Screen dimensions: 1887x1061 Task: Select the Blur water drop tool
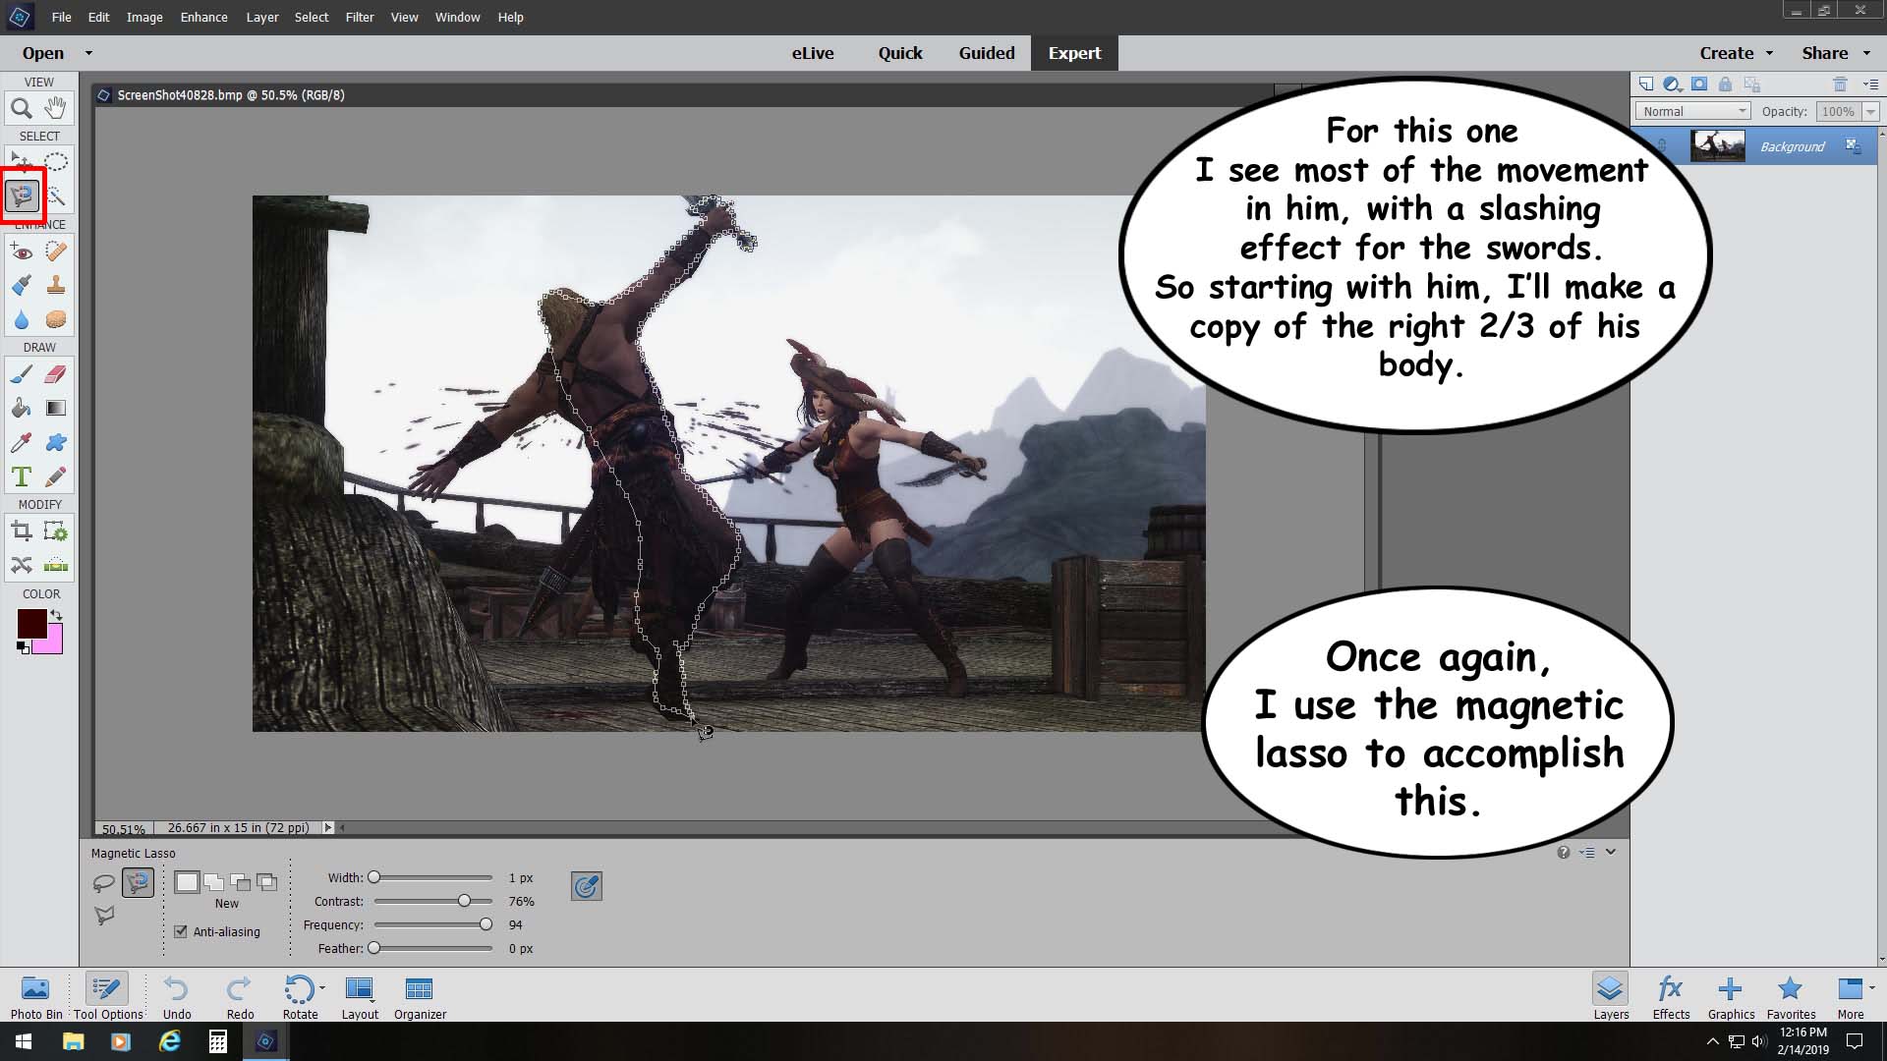point(21,320)
